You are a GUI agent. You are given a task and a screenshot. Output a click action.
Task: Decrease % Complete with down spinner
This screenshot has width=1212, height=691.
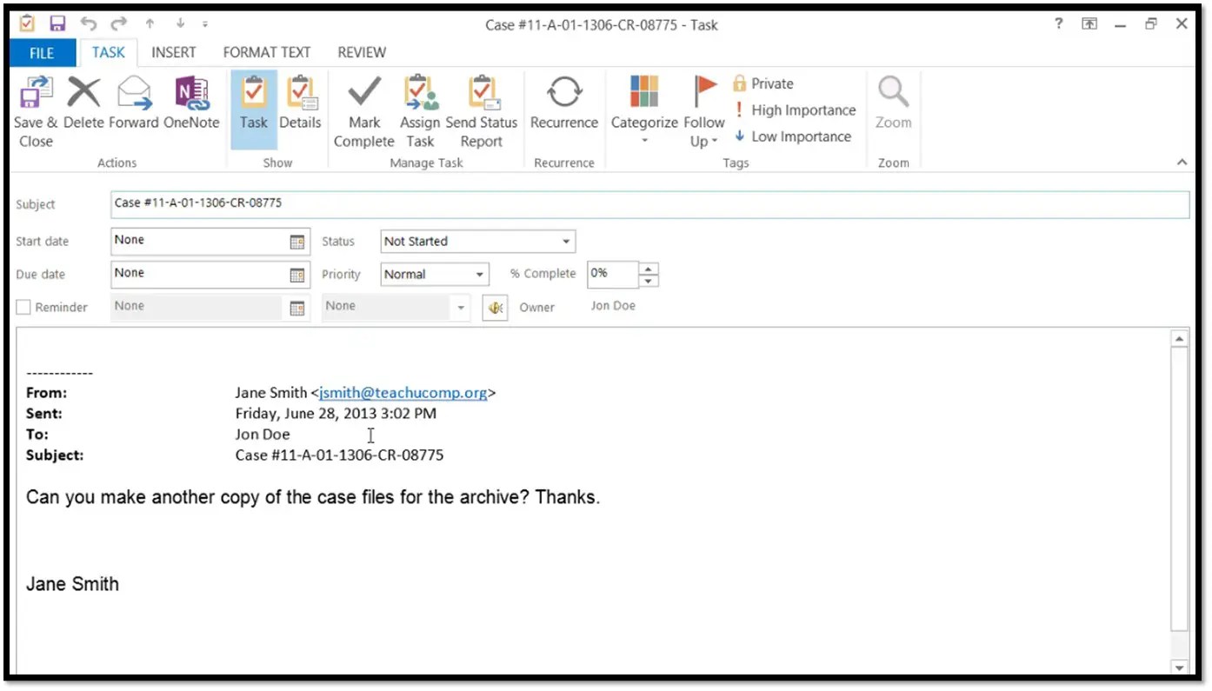coord(649,281)
